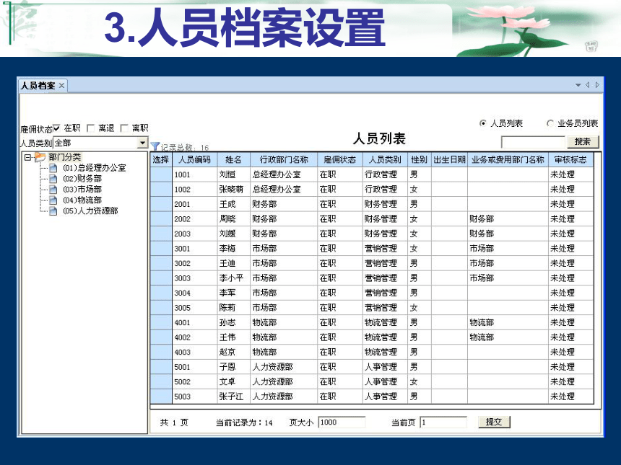Viewport: 621px width, 465px height.
Task: Click the 部门分类 folder icon
Action: 40,157
